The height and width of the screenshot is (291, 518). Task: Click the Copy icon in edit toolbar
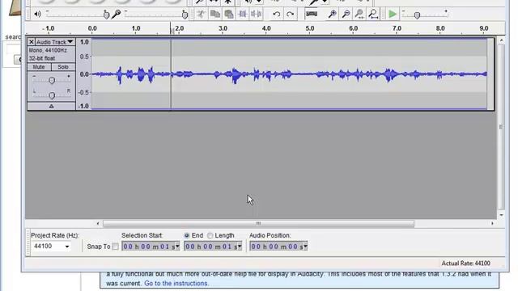(215, 15)
